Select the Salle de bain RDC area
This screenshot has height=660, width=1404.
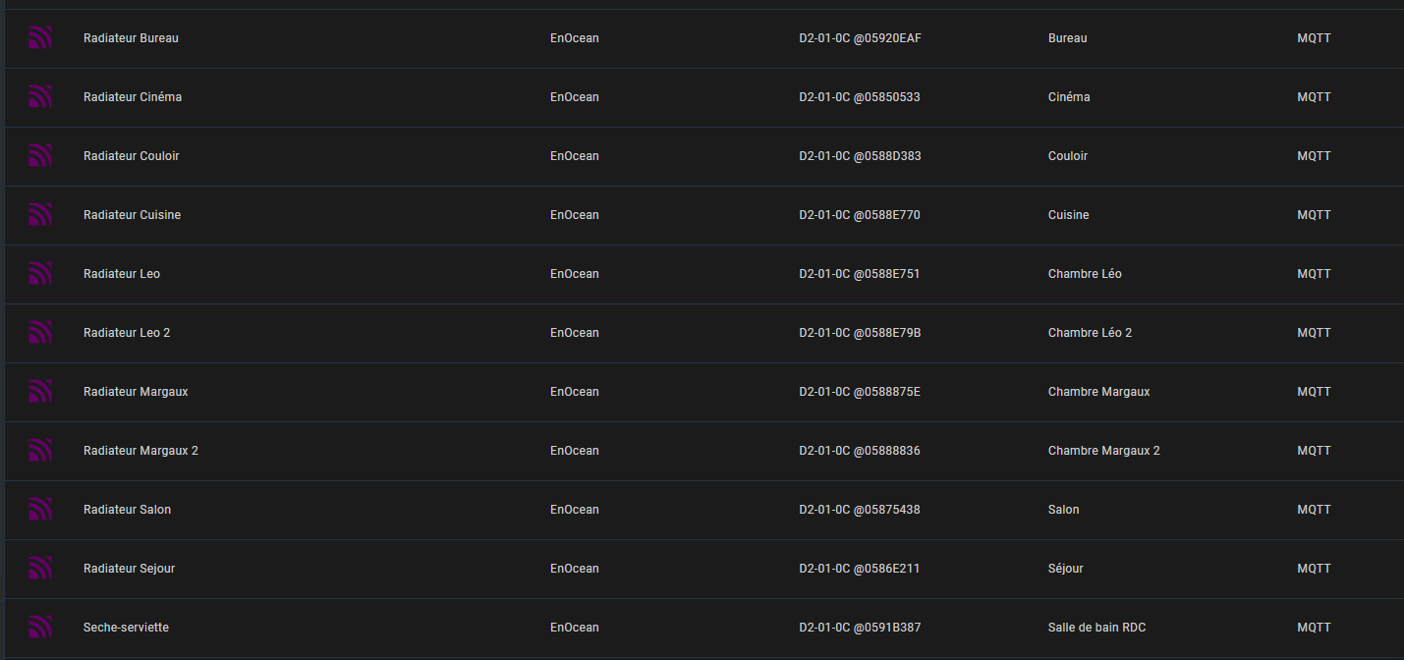click(1096, 628)
